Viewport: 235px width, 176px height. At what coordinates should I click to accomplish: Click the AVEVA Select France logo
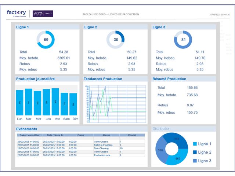[x=43, y=14]
